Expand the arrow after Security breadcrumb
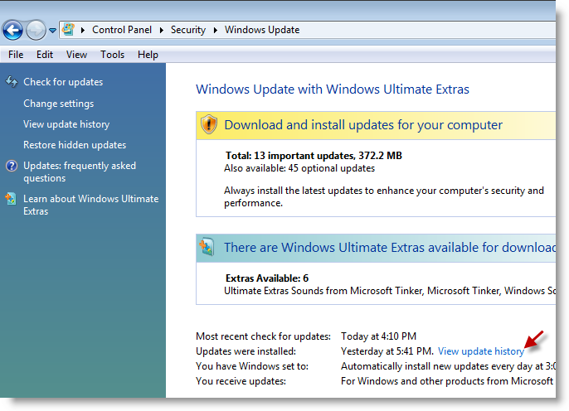The height and width of the screenshot is (411, 569). click(215, 30)
